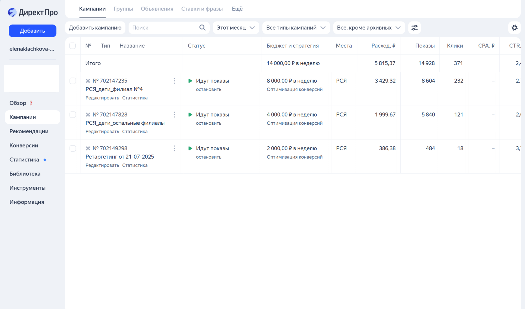This screenshot has width=525, height=309.
Task: Switch to the Объявления tab
Action: pyautogui.click(x=157, y=9)
